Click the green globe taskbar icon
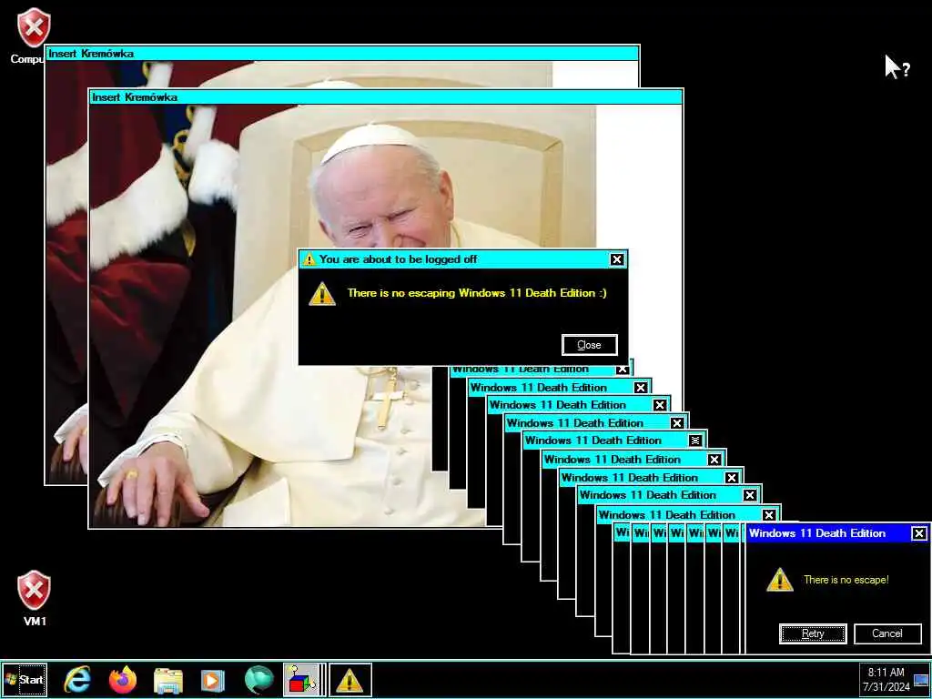 259,680
